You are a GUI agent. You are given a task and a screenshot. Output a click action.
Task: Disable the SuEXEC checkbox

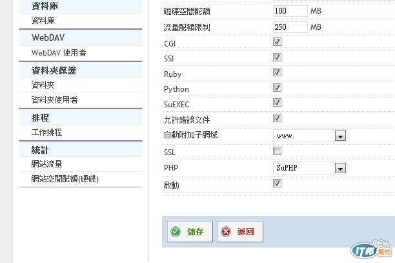click(x=277, y=103)
